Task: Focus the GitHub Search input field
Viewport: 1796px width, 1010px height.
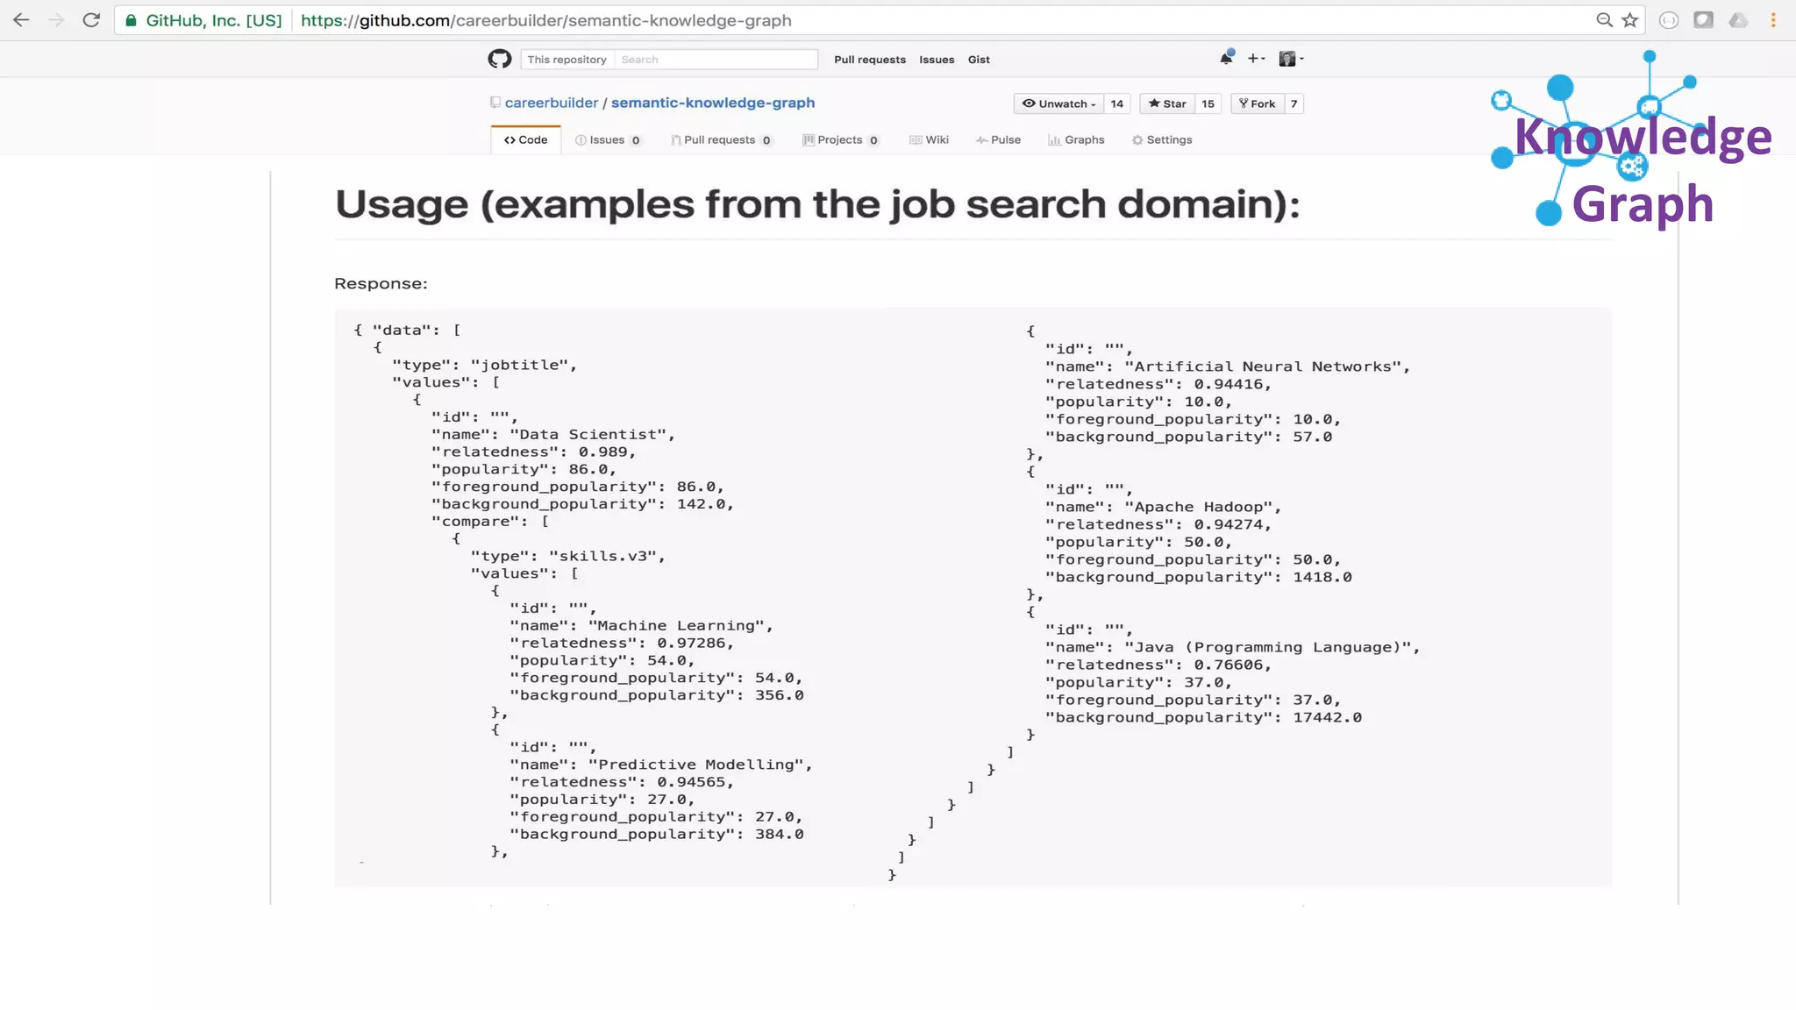Action: tap(716, 60)
